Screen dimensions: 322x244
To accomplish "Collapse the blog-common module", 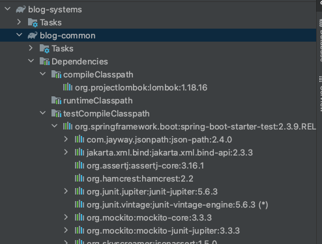I will click(20, 35).
